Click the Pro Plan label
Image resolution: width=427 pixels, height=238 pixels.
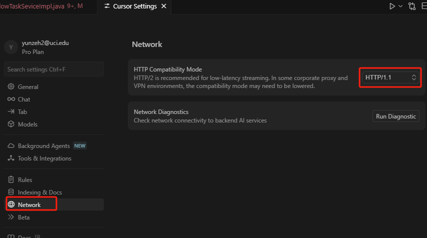[32, 52]
